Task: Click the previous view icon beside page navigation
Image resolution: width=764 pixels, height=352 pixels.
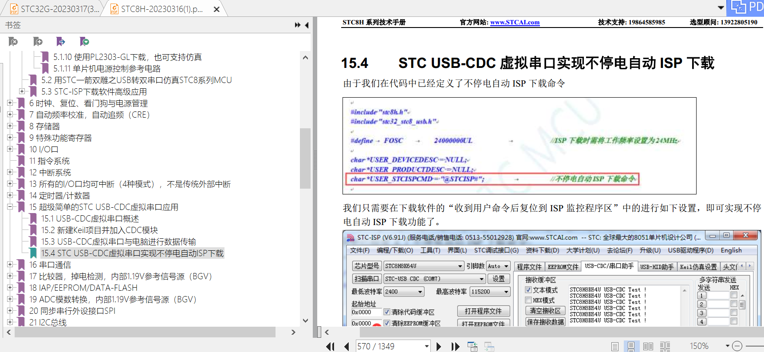Action: 473,347
